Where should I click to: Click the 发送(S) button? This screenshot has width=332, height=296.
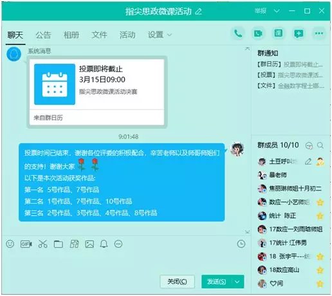point(217,282)
